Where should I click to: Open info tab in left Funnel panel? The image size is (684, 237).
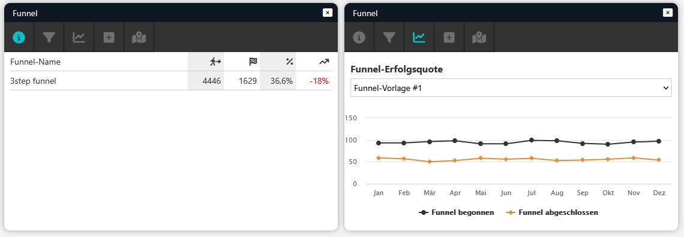19,37
